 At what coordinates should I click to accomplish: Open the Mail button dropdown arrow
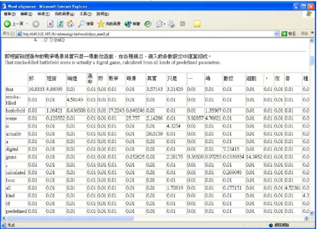click(x=164, y=24)
